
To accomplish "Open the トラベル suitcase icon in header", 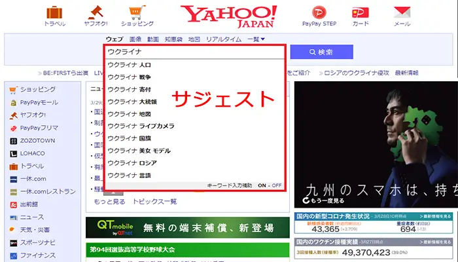I will point(54,12).
